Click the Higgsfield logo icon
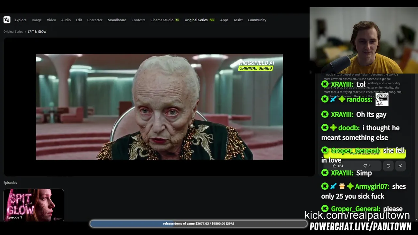 (x=7, y=20)
